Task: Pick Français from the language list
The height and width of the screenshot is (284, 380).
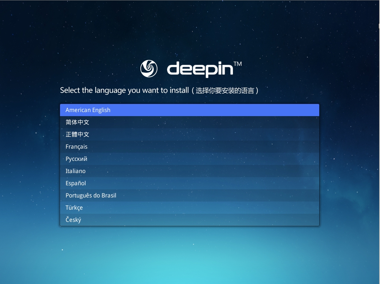Action: pyautogui.click(x=189, y=146)
